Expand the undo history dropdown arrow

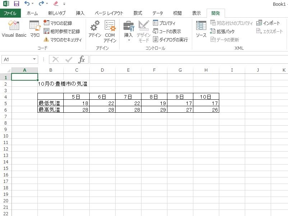point(32,4)
